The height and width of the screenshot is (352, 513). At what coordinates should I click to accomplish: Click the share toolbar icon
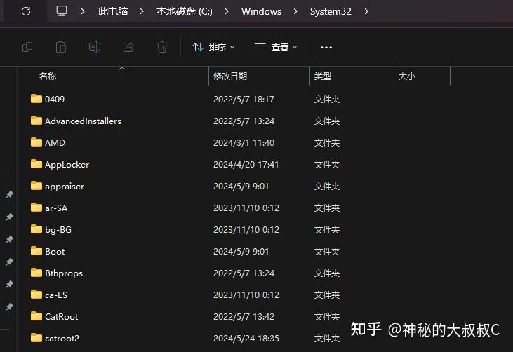click(x=128, y=48)
